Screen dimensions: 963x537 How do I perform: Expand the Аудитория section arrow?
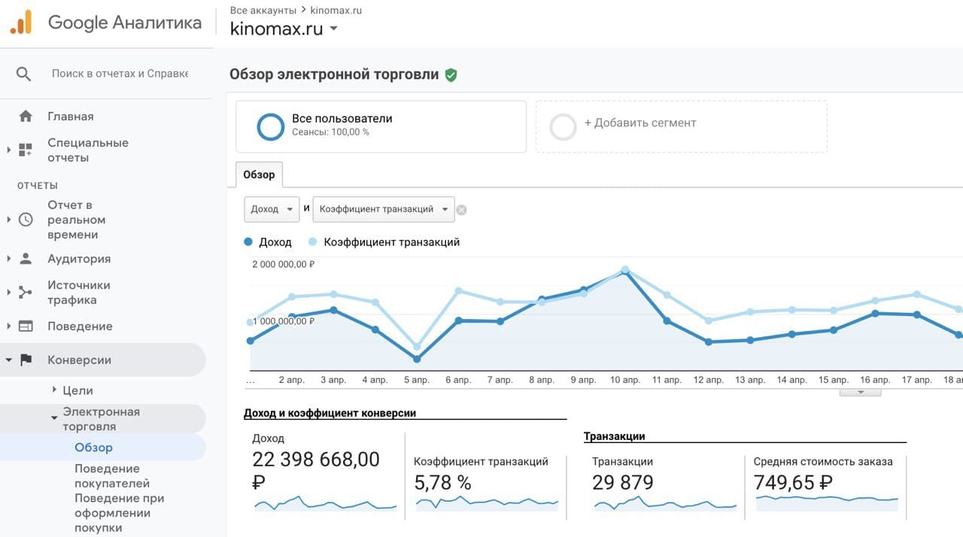tap(9, 259)
